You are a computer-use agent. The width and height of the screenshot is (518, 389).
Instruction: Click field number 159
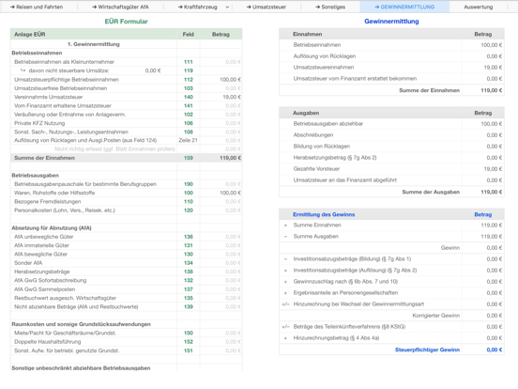point(189,158)
